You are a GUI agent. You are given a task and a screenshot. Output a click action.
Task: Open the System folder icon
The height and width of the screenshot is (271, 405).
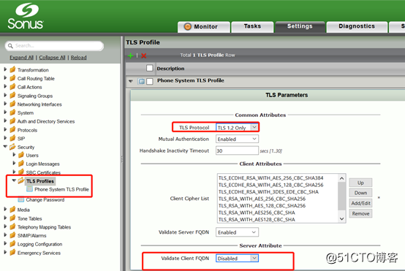pyautogui.click(x=12, y=112)
